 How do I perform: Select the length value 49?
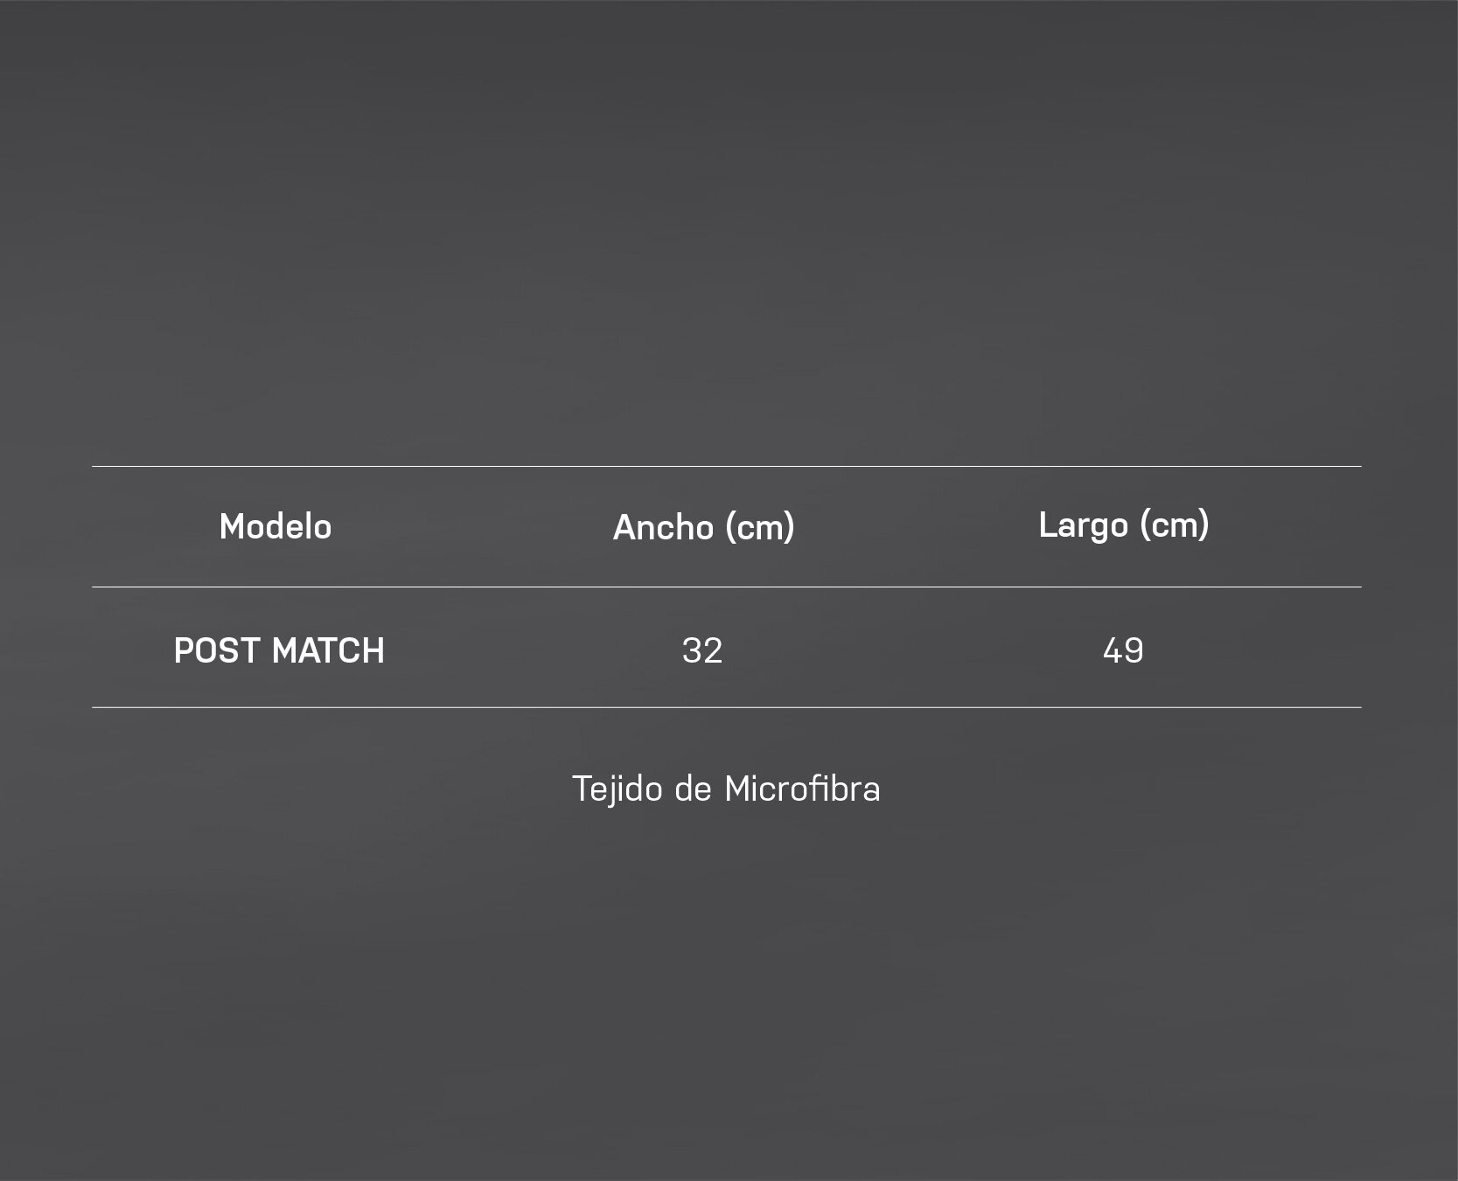tap(1124, 650)
